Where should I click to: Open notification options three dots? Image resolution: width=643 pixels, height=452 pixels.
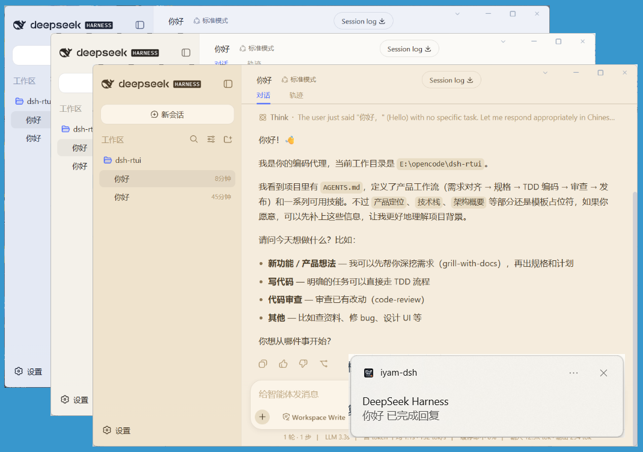coord(574,373)
